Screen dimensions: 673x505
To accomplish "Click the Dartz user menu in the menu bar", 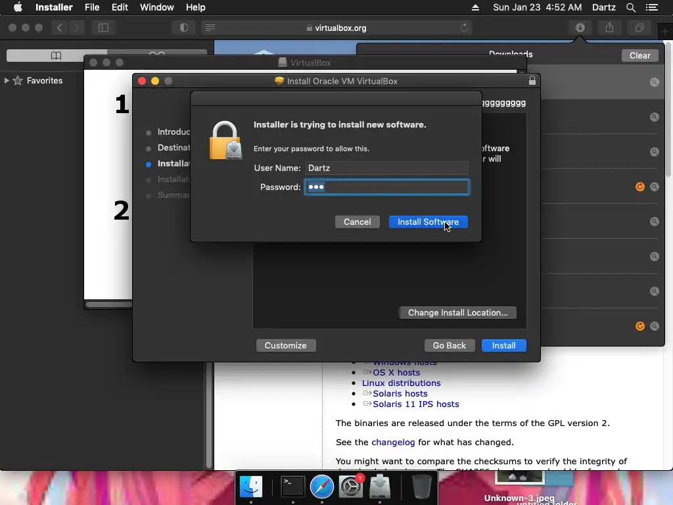I will [x=603, y=7].
